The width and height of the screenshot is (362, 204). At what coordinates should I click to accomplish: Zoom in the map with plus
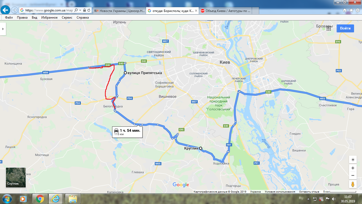coord(353,168)
